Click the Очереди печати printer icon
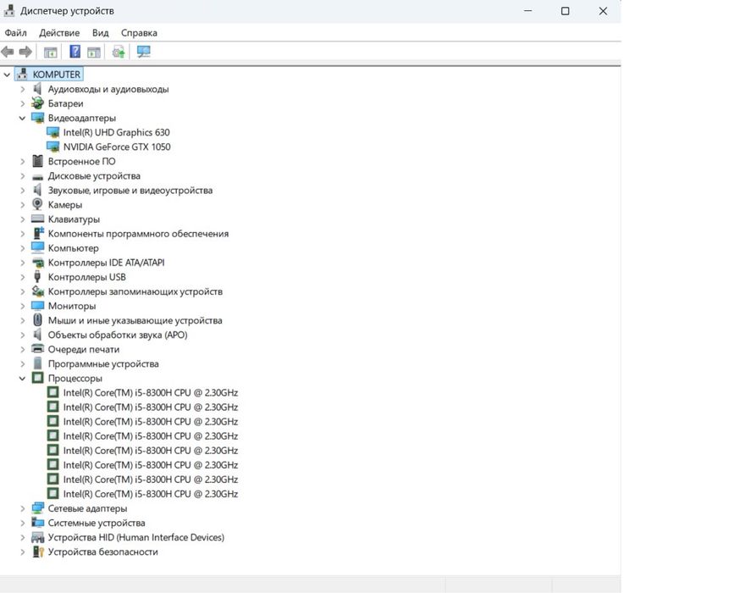The image size is (740, 593). (x=37, y=349)
